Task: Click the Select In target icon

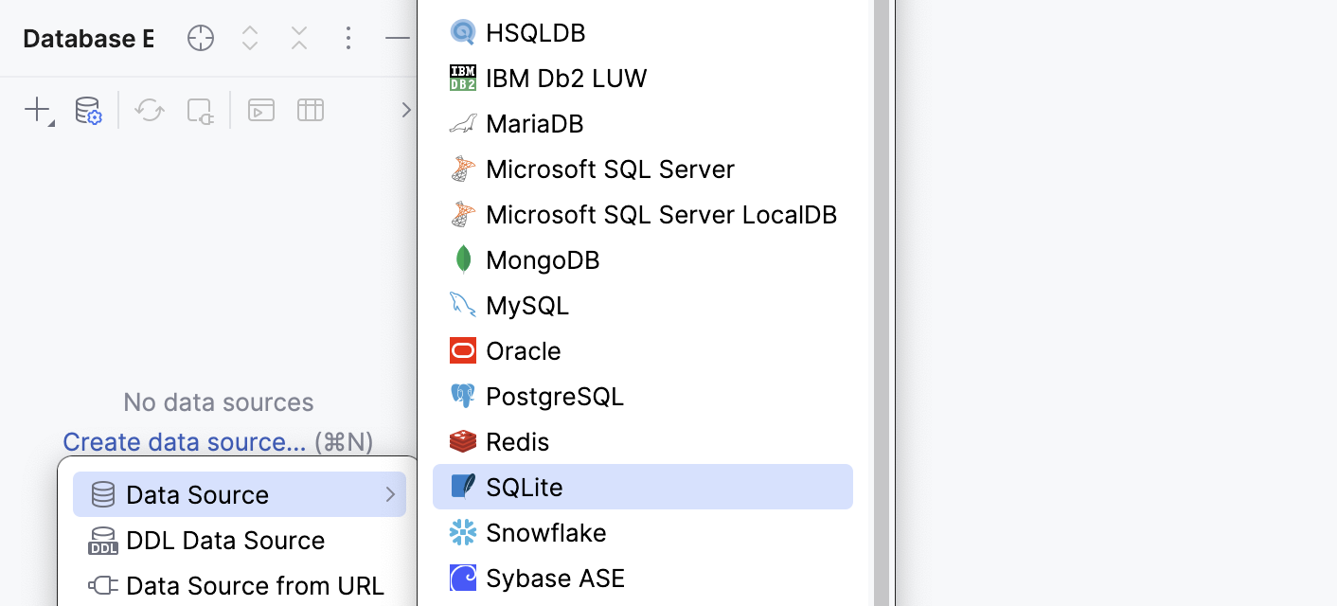Action: tap(201, 38)
